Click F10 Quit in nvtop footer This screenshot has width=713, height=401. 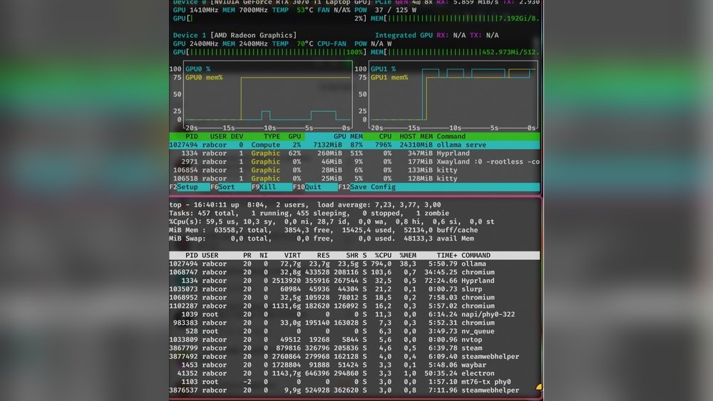[x=312, y=187]
